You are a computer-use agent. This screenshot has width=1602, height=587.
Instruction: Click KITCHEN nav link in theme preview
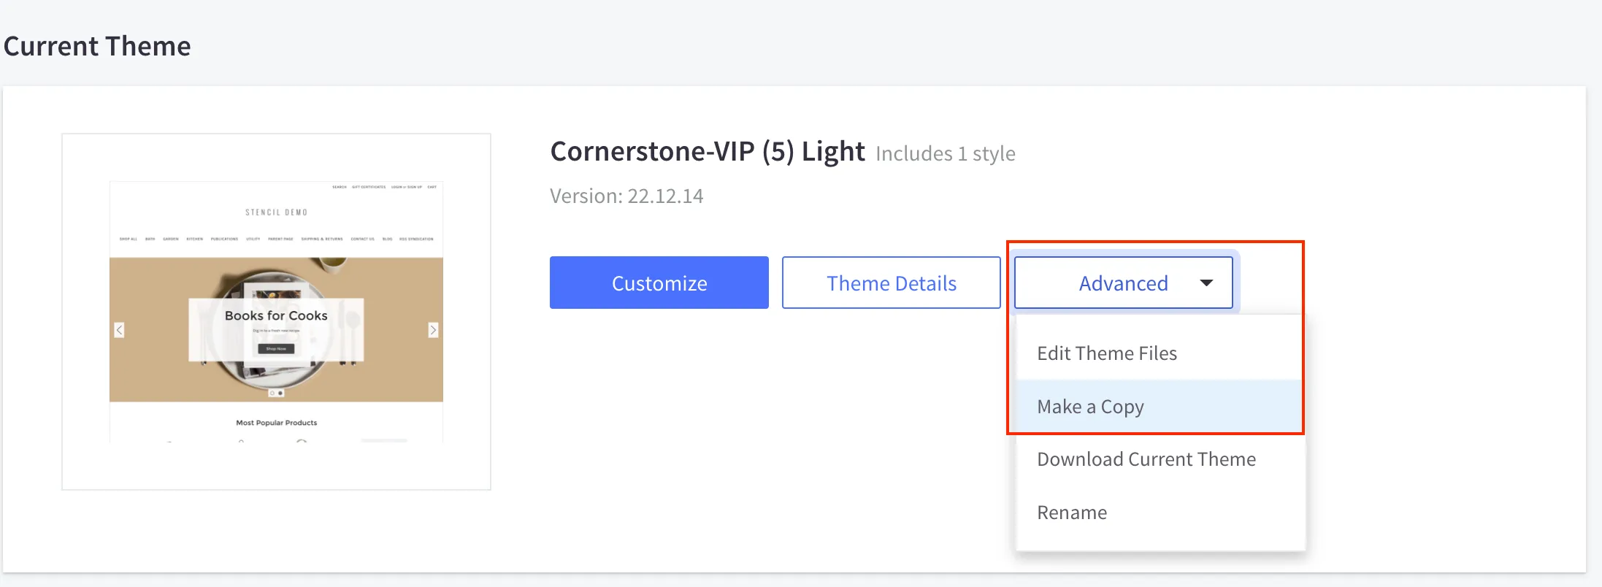click(195, 239)
